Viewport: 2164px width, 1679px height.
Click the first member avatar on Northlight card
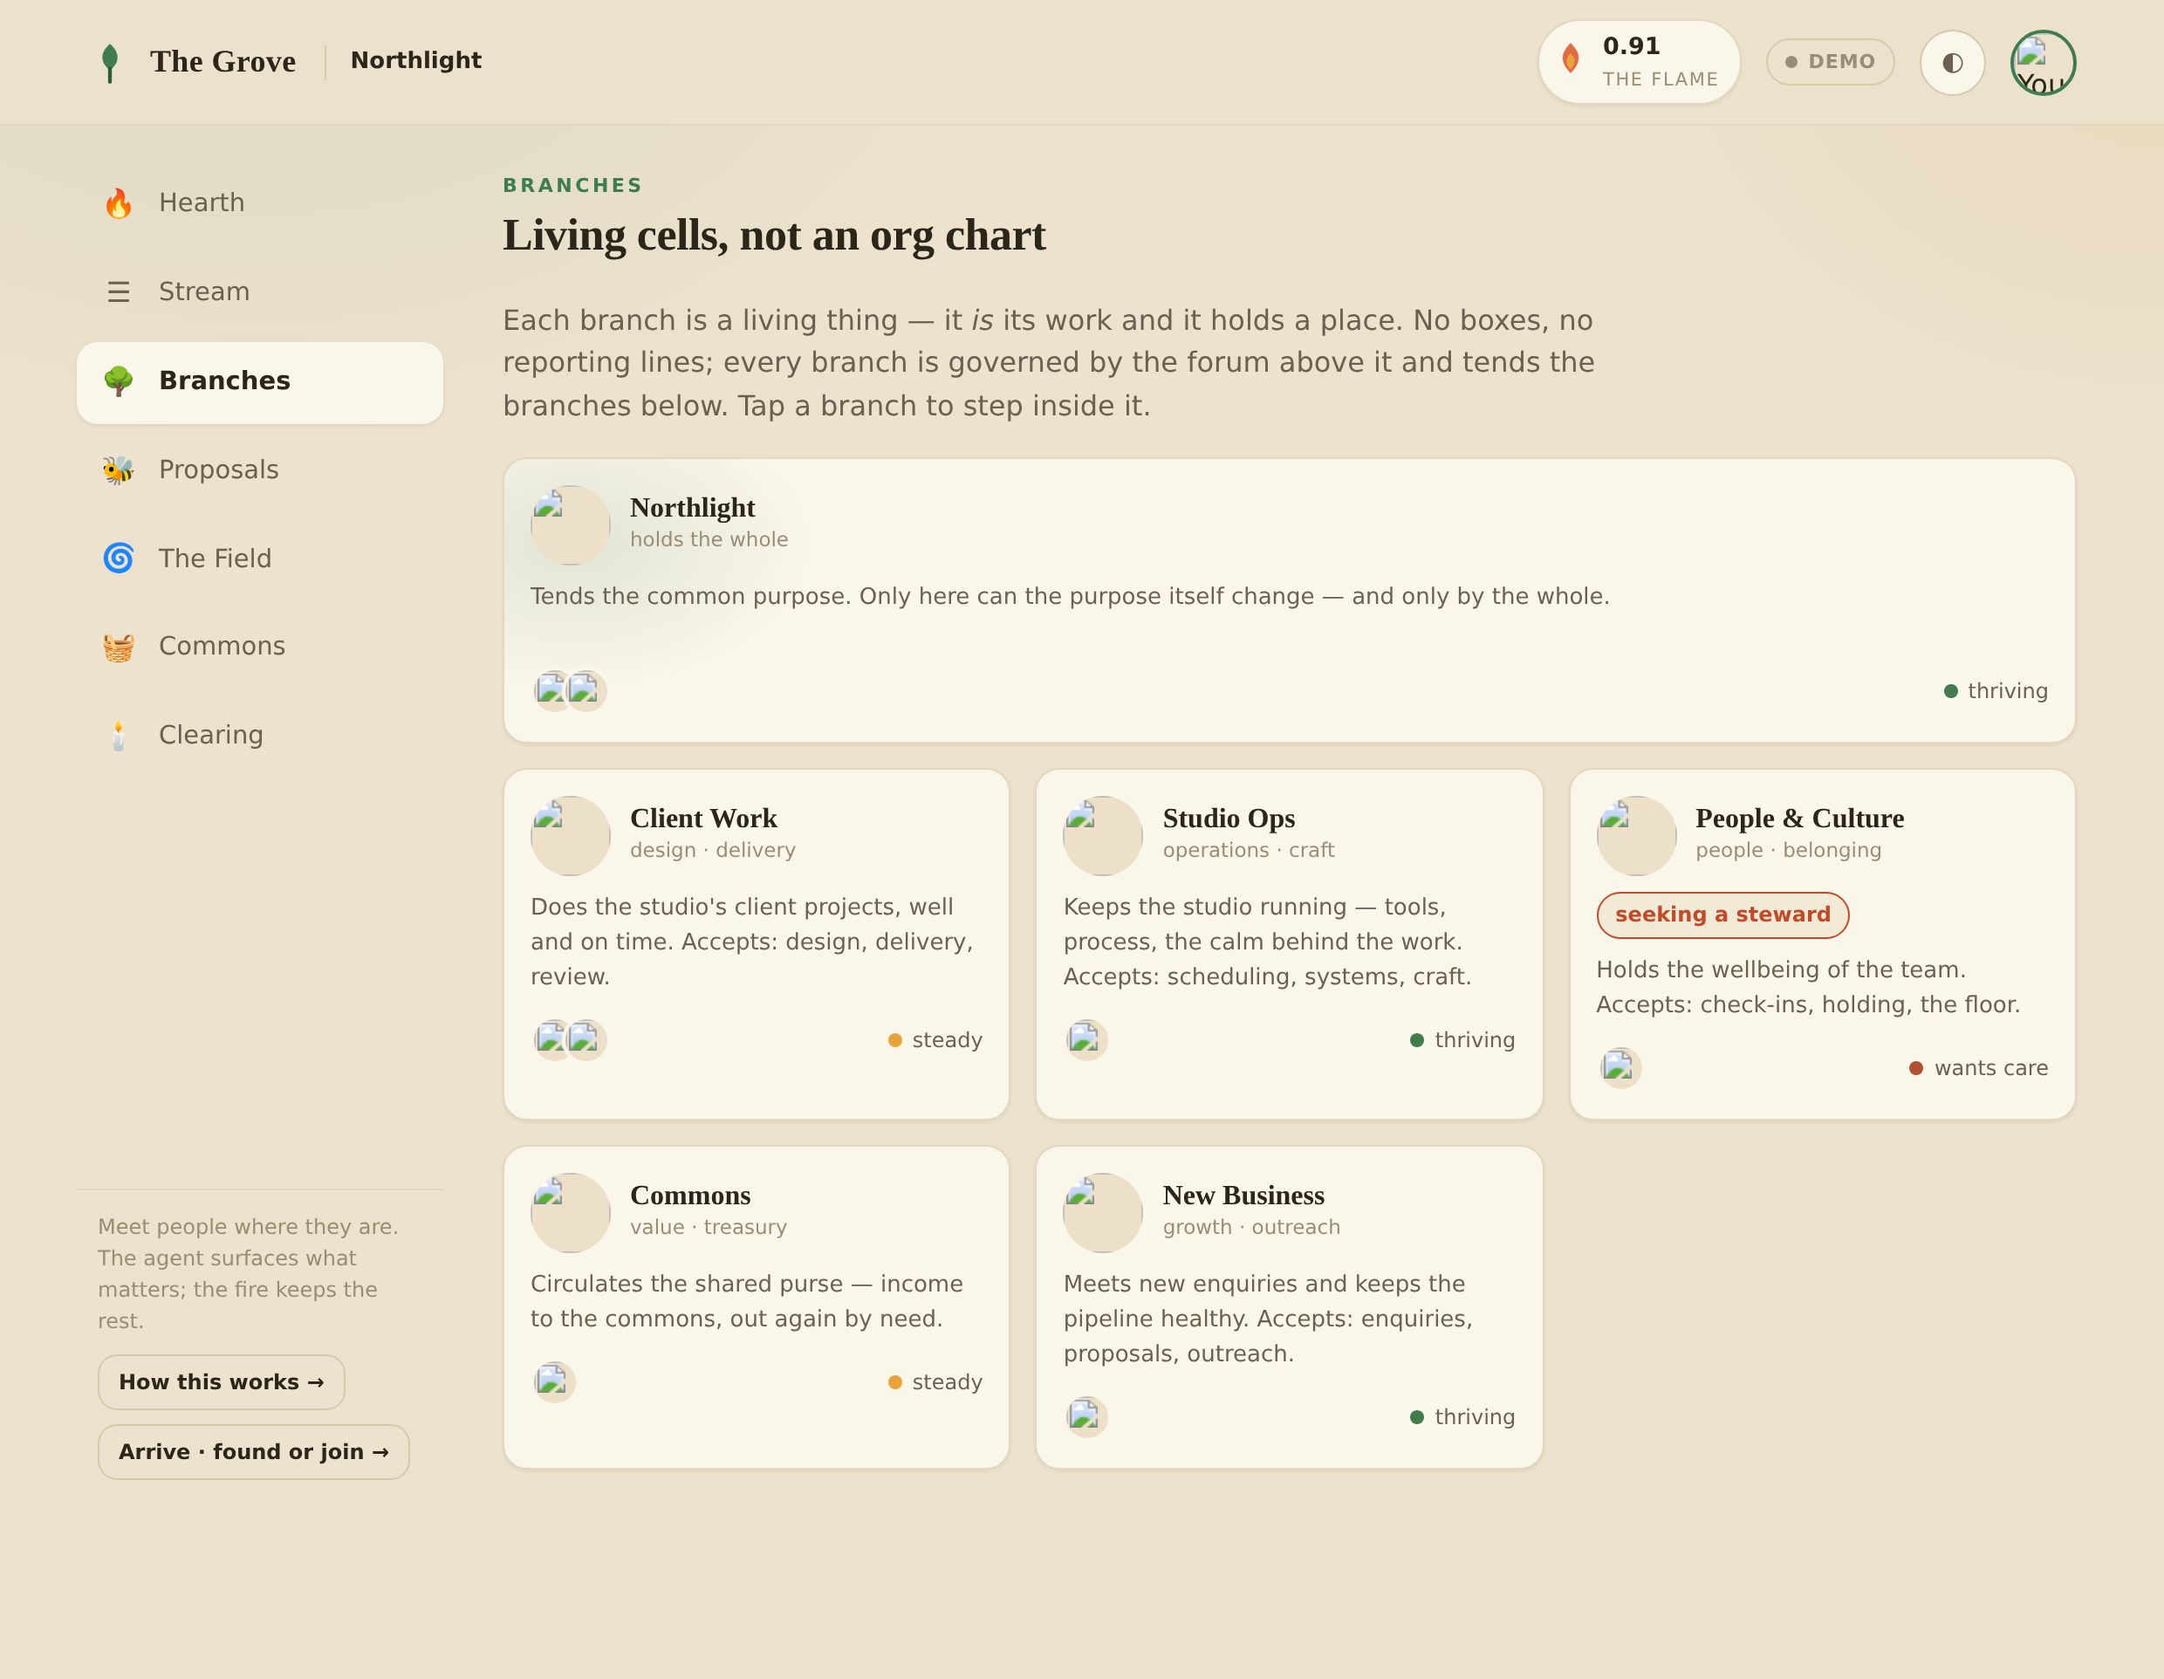pos(551,691)
